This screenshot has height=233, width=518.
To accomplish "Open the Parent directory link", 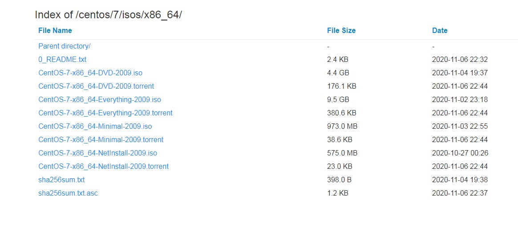I will click(x=65, y=46).
